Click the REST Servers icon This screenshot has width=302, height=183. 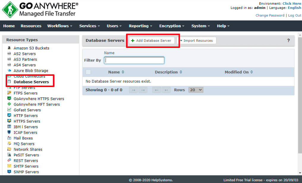[x=9, y=160]
